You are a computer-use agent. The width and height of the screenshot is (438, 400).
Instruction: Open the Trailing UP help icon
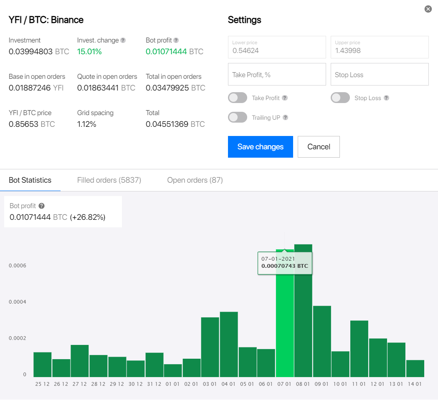tap(285, 118)
